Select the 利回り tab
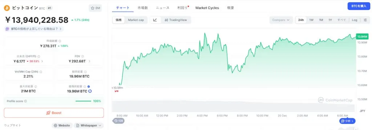Image resolution: width=372 pixels, height=130 pixels. (x=183, y=8)
